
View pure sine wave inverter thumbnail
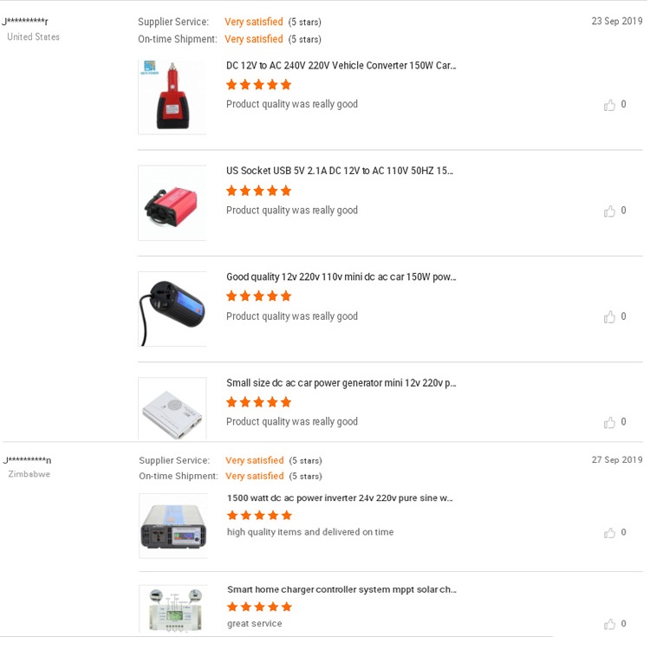(x=173, y=525)
